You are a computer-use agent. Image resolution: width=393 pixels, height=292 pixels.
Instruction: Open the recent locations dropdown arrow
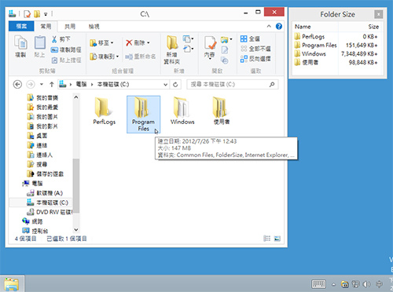pos(42,85)
